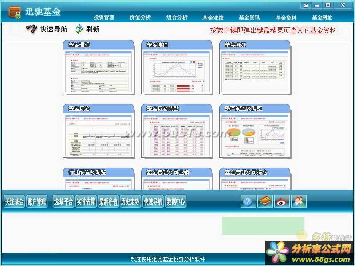The width and height of the screenshot is (355, 266).
Task: Open the 基金管理公司持仓 thumbnail card
Action: pyautogui.click(x=255, y=179)
